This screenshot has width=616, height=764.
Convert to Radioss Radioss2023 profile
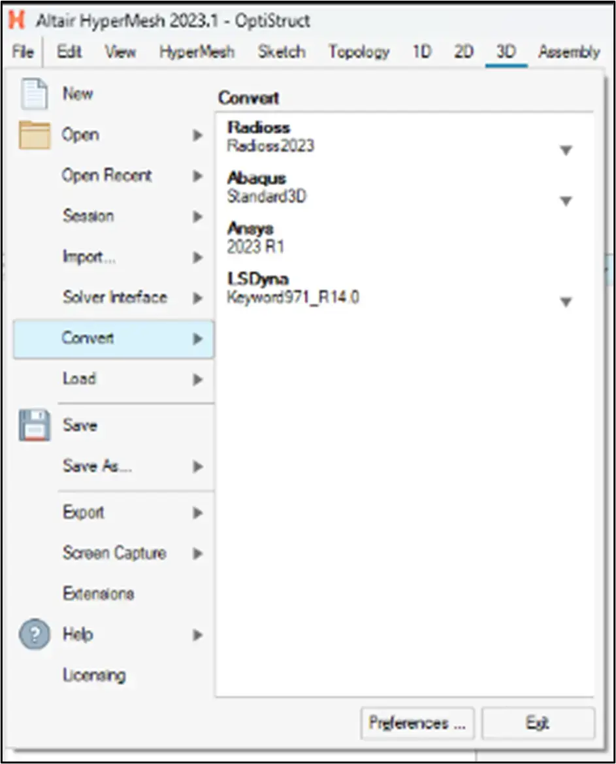tap(270, 137)
